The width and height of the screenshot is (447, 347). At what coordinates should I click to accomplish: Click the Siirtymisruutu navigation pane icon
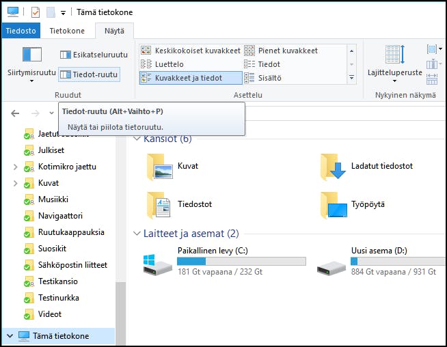(31, 55)
